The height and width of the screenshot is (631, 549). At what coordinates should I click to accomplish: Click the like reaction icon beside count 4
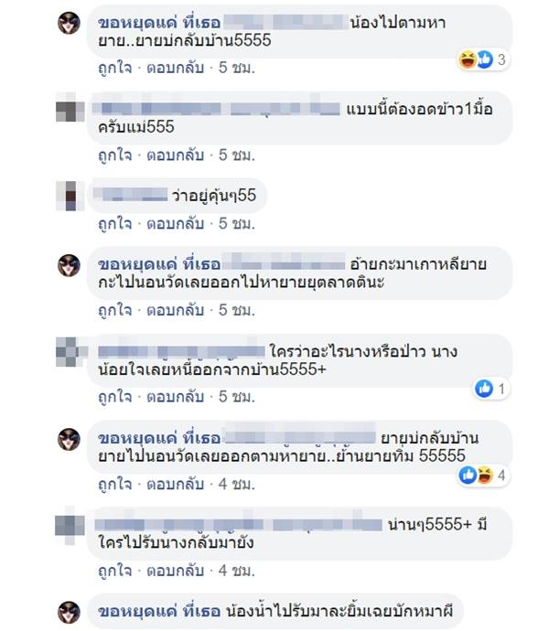pos(468,475)
